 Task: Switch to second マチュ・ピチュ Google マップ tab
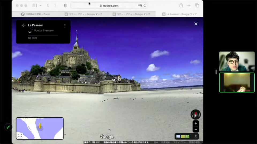(x=131, y=14)
